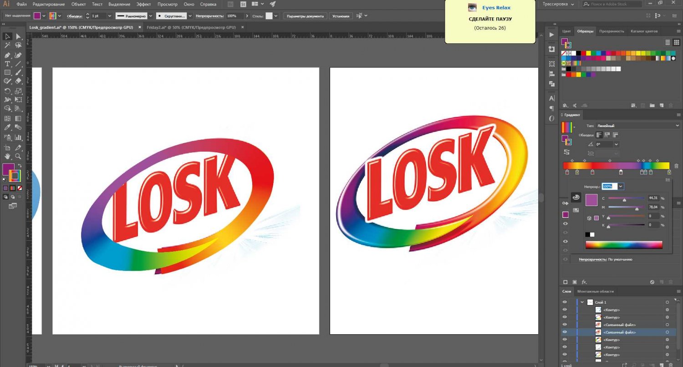Apply stroke gradient within stroke button
683x367 pixels.
coord(599,135)
